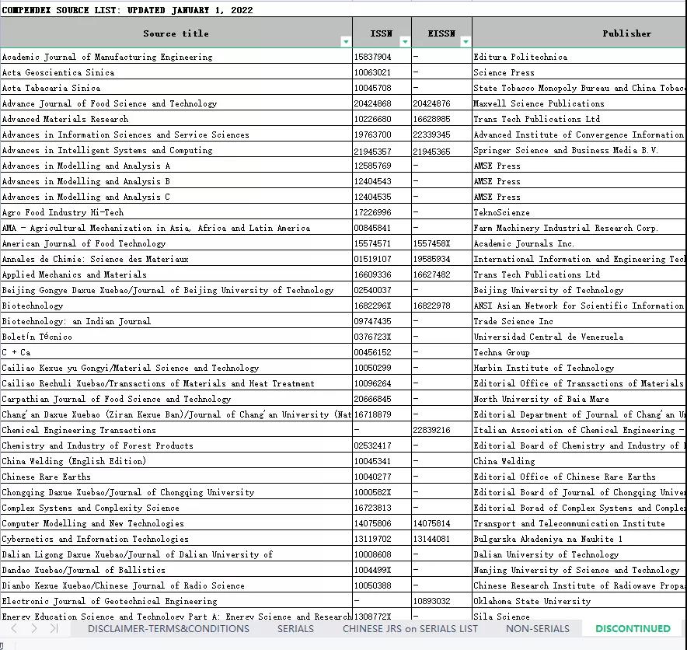Select Biotechnology: an Indian Journal cell
The width and height of the screenshot is (687, 650).
pyautogui.click(x=176, y=321)
